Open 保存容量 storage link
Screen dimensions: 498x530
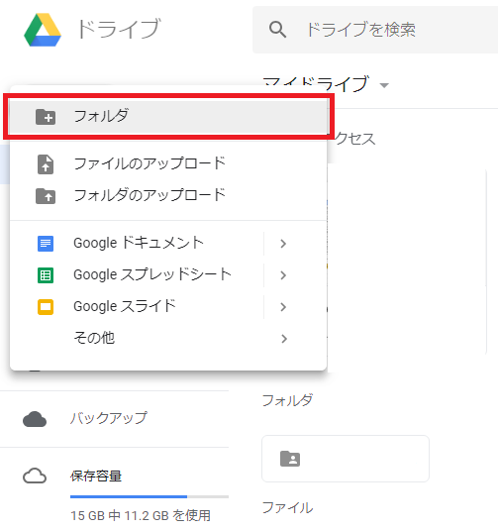(96, 476)
